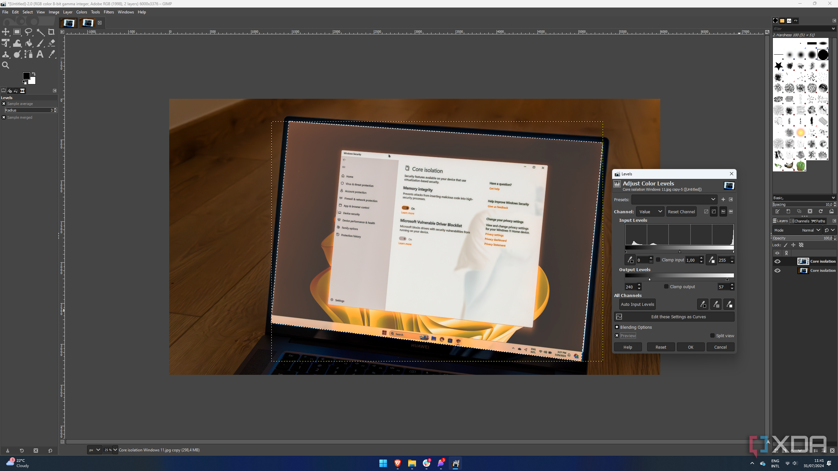This screenshot has height=471, width=838.
Task: Pick black point for value channel
Action: (x=630, y=260)
